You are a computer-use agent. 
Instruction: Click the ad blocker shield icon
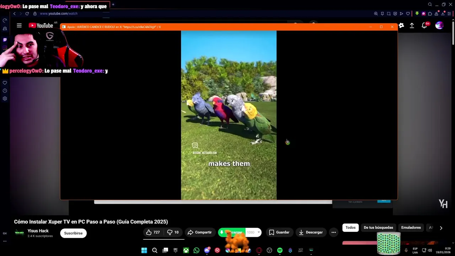395,14
